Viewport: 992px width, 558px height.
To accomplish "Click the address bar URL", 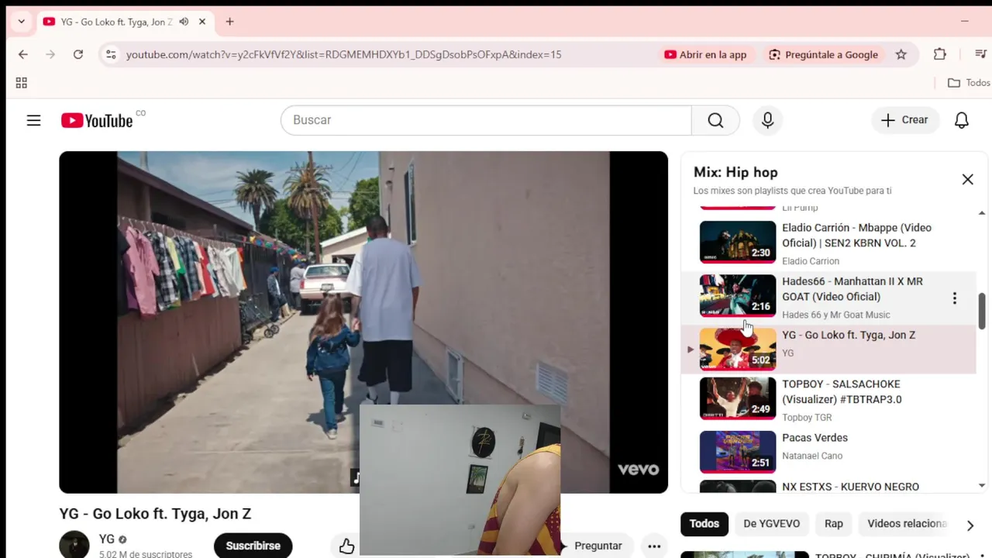I will [343, 54].
